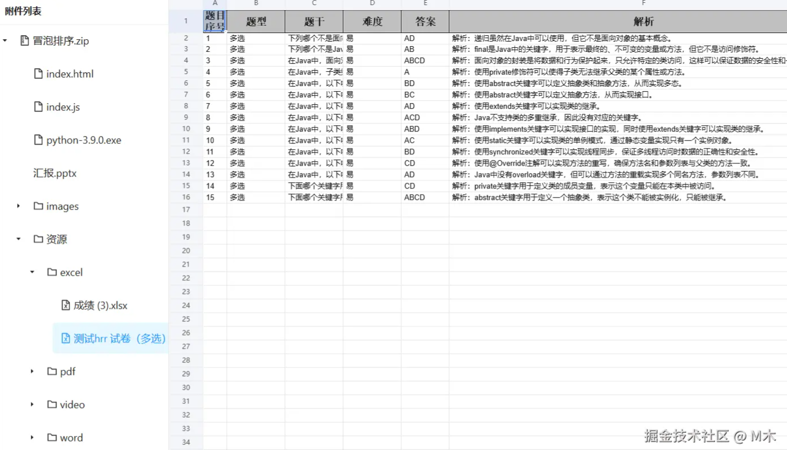This screenshot has width=787, height=450.
Task: Click the Excel file icon beside 成绩 (3).xlsx
Action: pyautogui.click(x=66, y=305)
